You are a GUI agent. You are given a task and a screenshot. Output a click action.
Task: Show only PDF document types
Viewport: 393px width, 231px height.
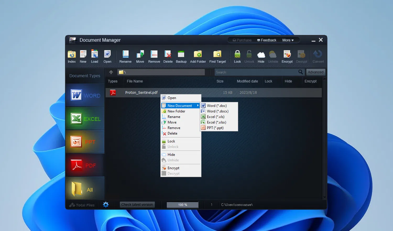click(x=85, y=165)
